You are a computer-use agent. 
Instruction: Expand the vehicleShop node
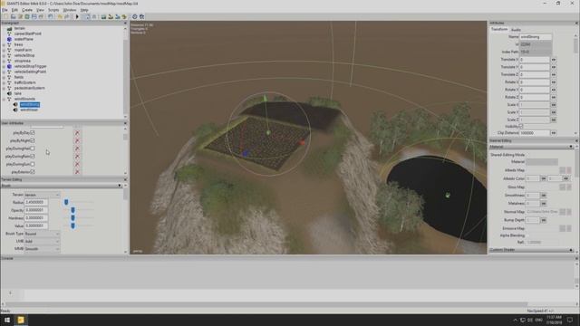pyautogui.click(x=4, y=55)
